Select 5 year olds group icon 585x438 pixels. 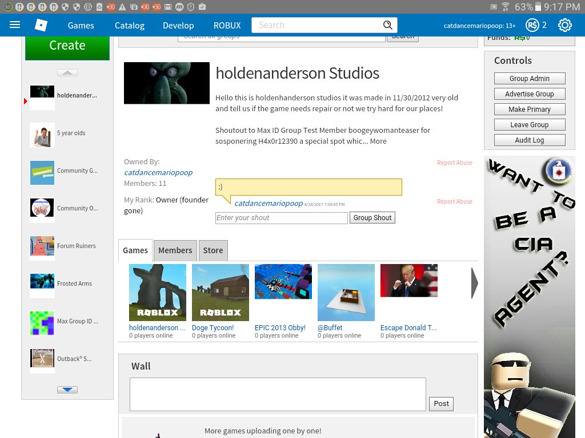point(42,135)
